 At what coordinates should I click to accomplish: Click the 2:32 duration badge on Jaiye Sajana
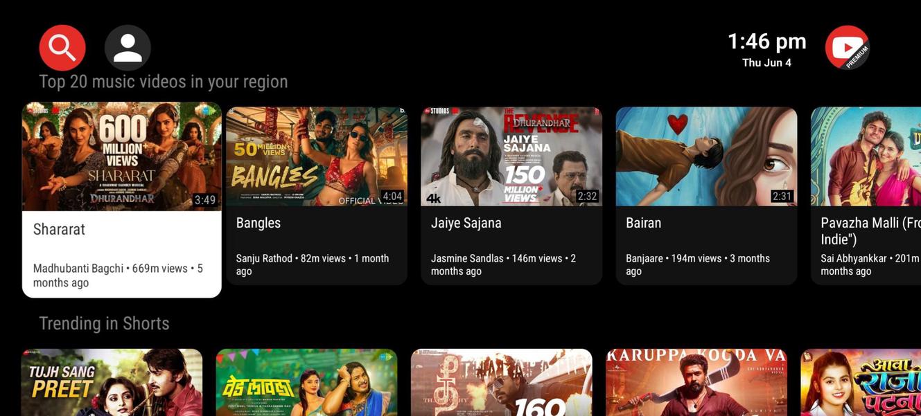[x=587, y=196]
